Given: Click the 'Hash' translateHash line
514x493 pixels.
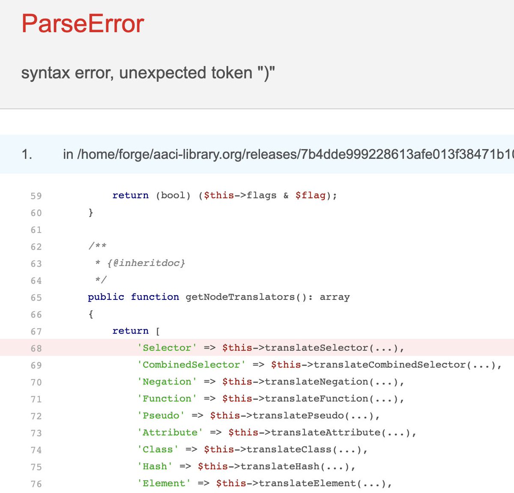Looking at the screenshot, I should point(246,466).
